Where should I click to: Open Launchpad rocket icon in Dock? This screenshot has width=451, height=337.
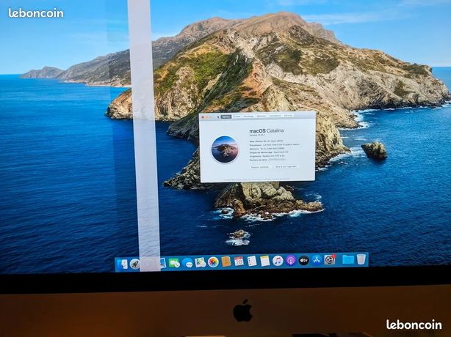click(x=134, y=264)
